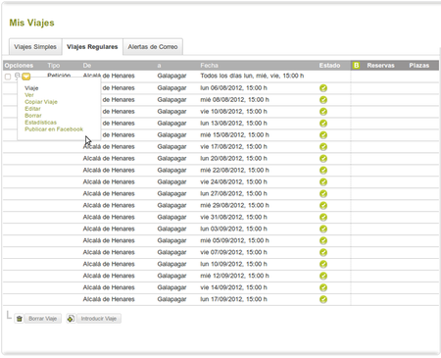Open Estadísticas from the trip menu

point(40,123)
